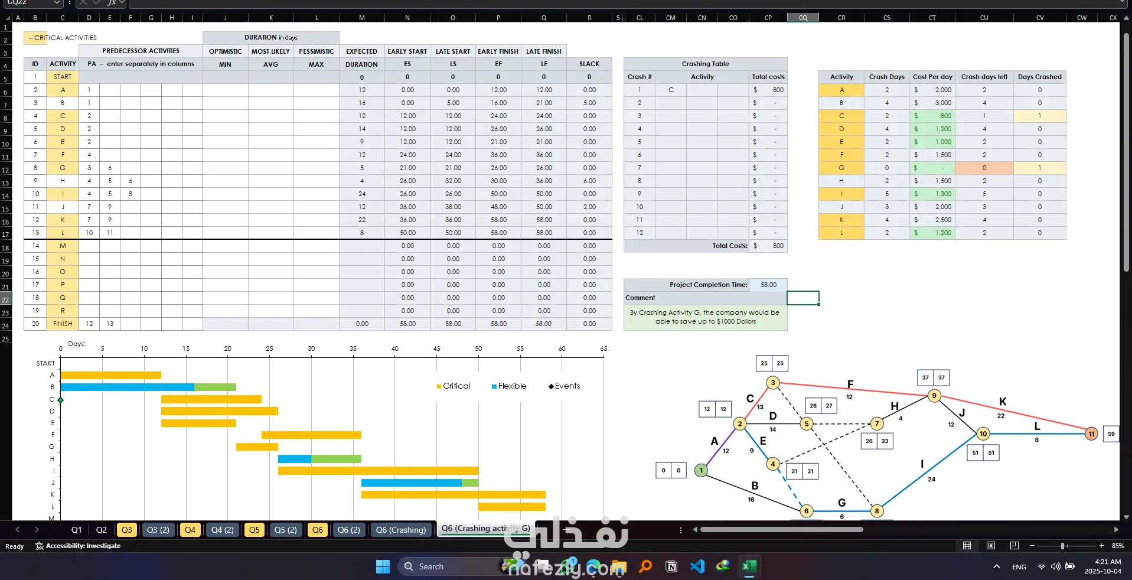Click the horizontal scroll left arrow
The width and height of the screenshot is (1132, 580).
click(x=695, y=530)
